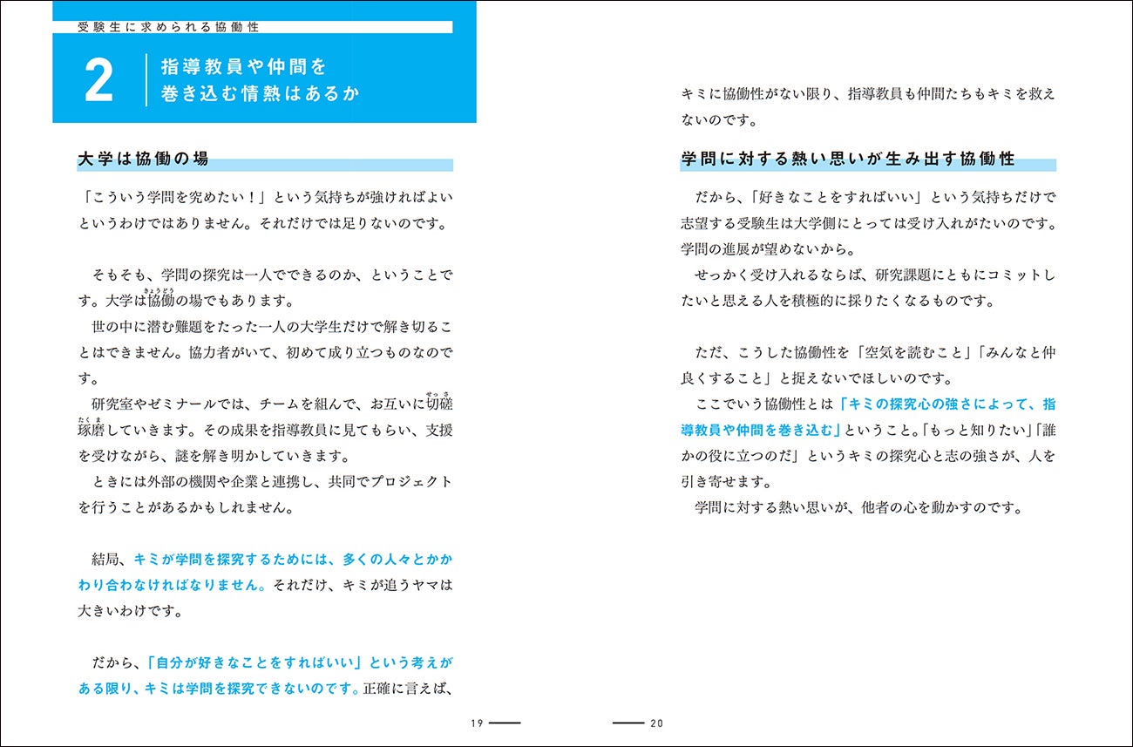Click the body line "す。大学は協働の場でもあります。"
The width and height of the screenshot is (1133, 747).
(x=187, y=302)
